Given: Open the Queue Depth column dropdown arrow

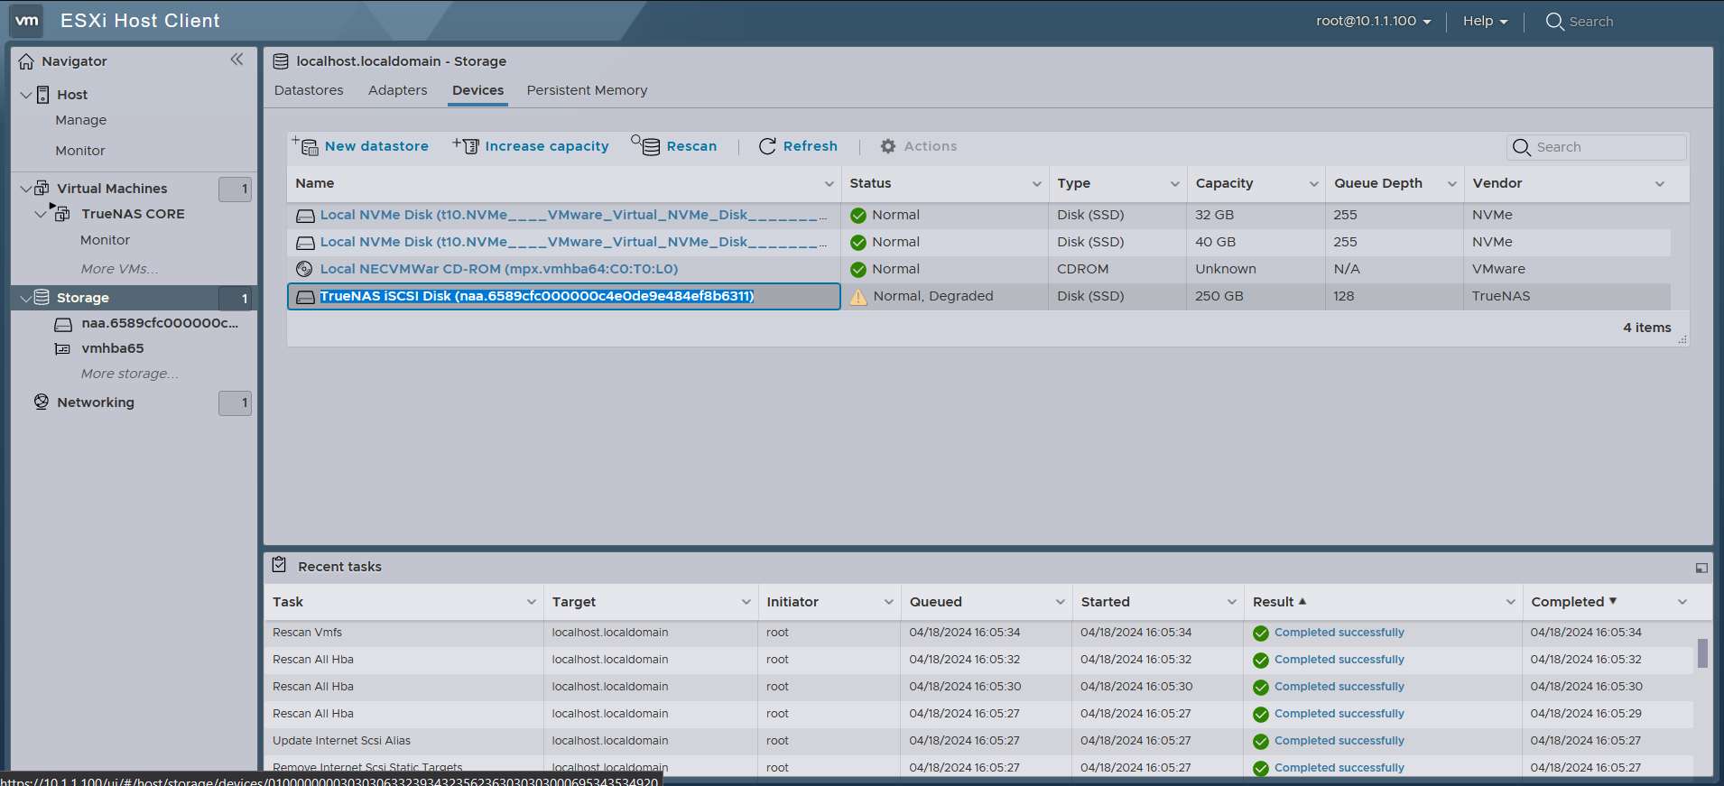Looking at the screenshot, I should pos(1451,184).
